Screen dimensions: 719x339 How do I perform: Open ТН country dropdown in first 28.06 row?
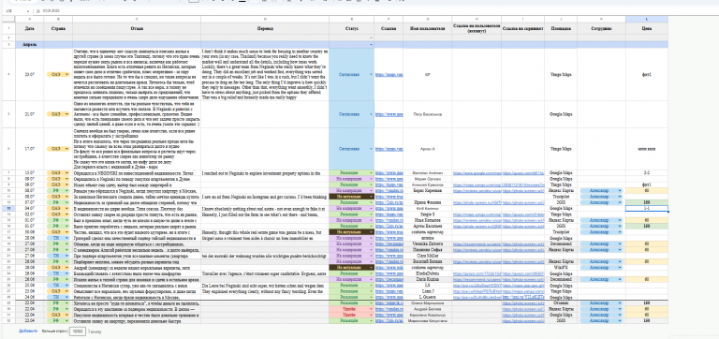67,238
